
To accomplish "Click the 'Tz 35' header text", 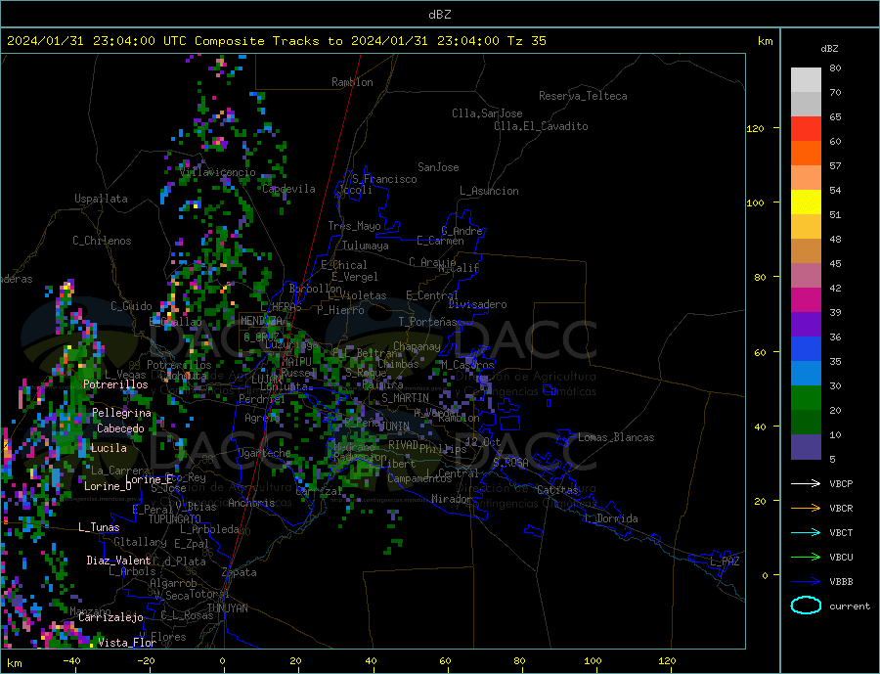I will tap(526, 41).
